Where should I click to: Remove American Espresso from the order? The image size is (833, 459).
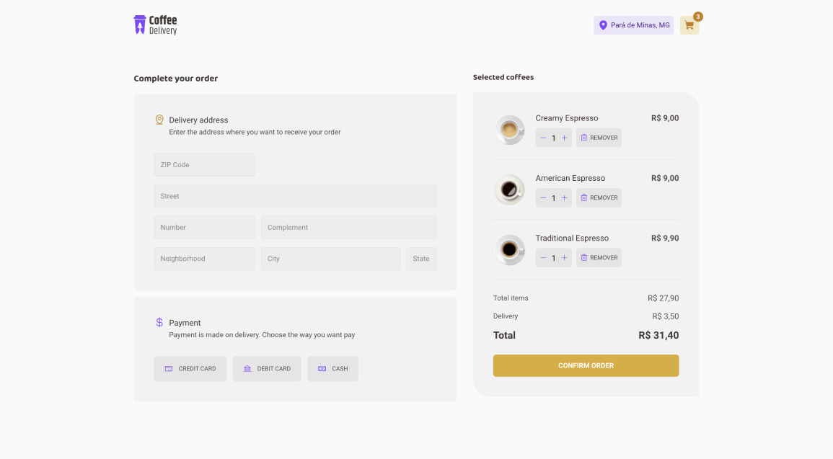pos(599,197)
